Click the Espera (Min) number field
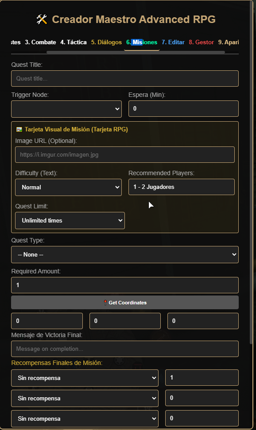This screenshot has width=256, height=430. click(183, 108)
